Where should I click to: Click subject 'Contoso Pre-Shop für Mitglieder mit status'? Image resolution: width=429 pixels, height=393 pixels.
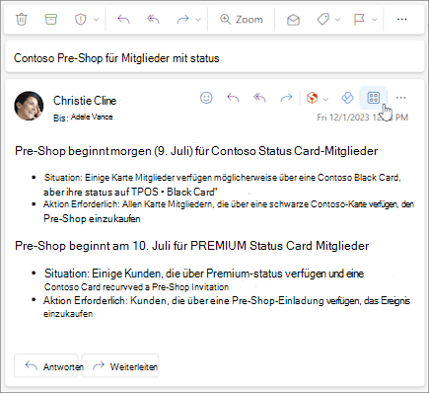(x=116, y=58)
